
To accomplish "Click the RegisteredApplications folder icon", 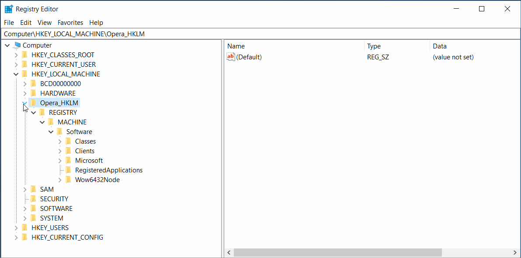I will pos(68,170).
